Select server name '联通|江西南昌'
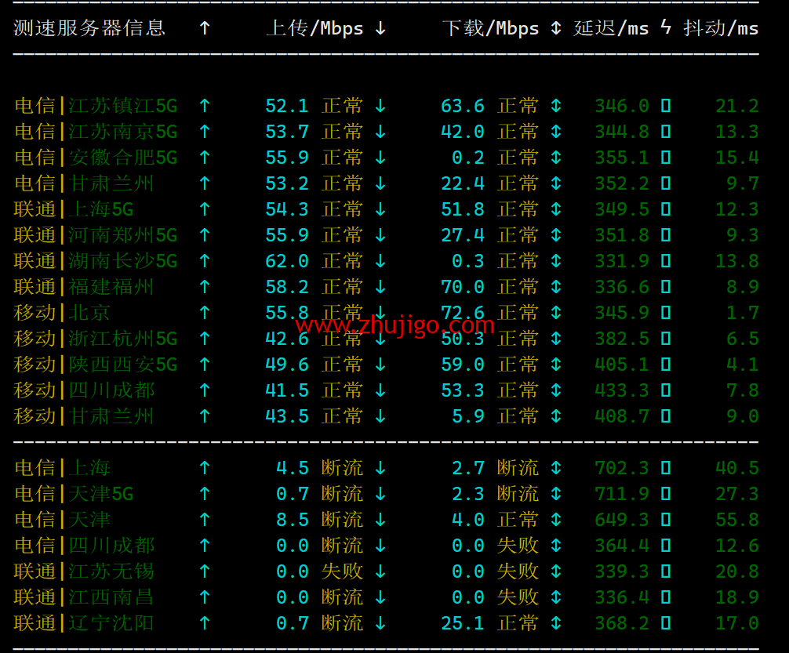 tap(84, 597)
